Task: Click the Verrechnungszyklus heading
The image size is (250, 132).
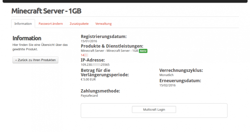Action: pyautogui.click(x=181, y=70)
